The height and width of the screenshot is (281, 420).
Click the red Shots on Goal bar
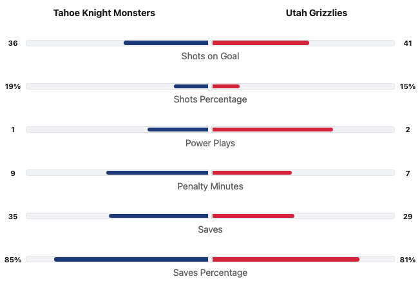click(x=260, y=43)
